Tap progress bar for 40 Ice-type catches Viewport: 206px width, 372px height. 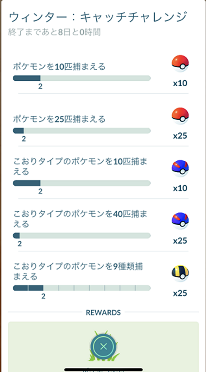pyautogui.click(x=82, y=236)
